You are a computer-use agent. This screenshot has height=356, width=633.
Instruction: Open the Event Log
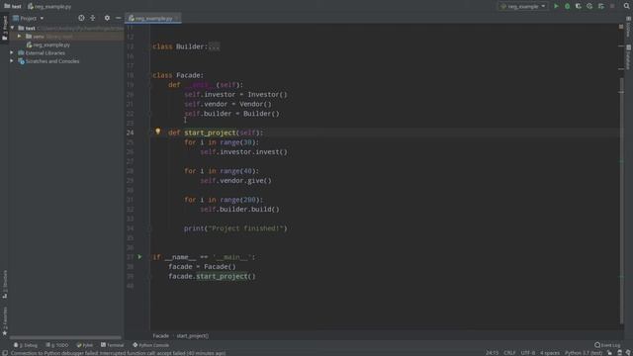607,345
